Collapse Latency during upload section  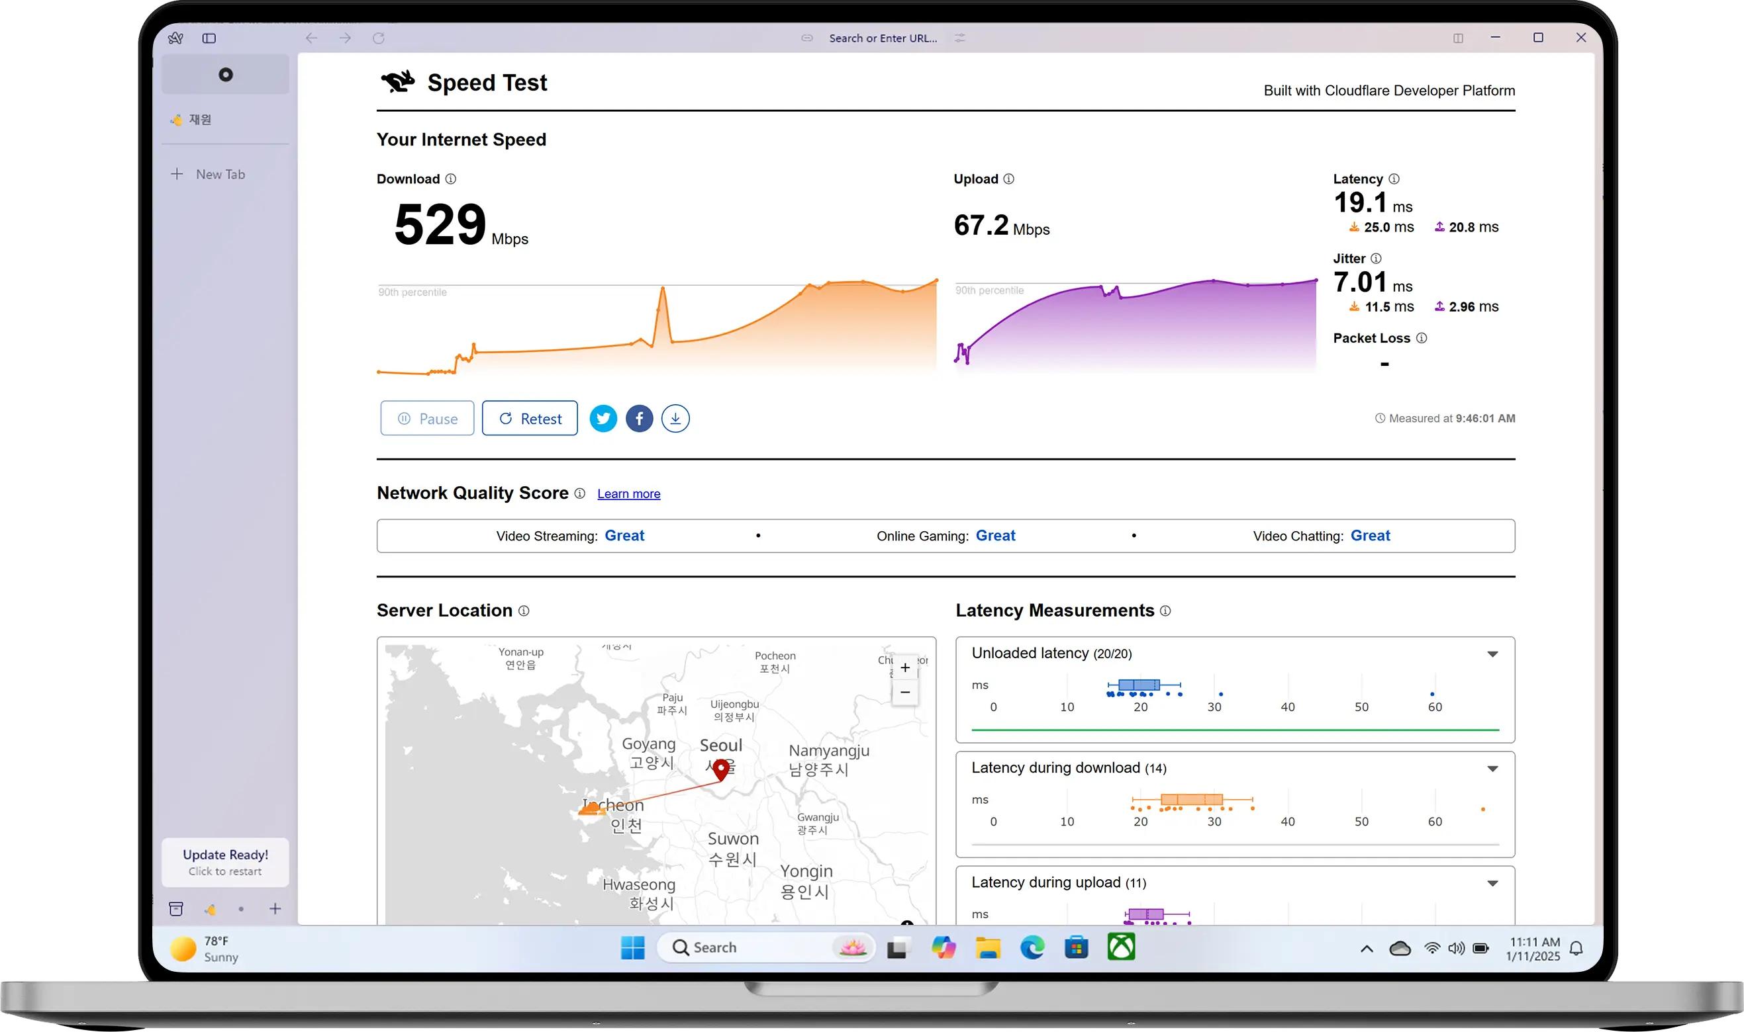[1492, 883]
